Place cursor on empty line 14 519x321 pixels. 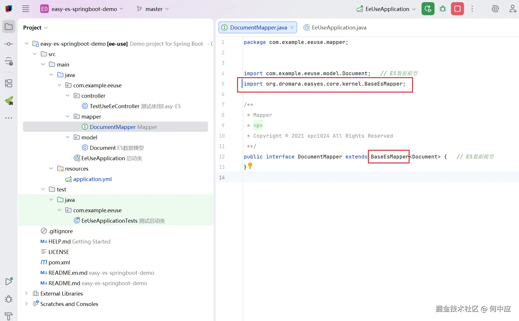tap(381, 178)
